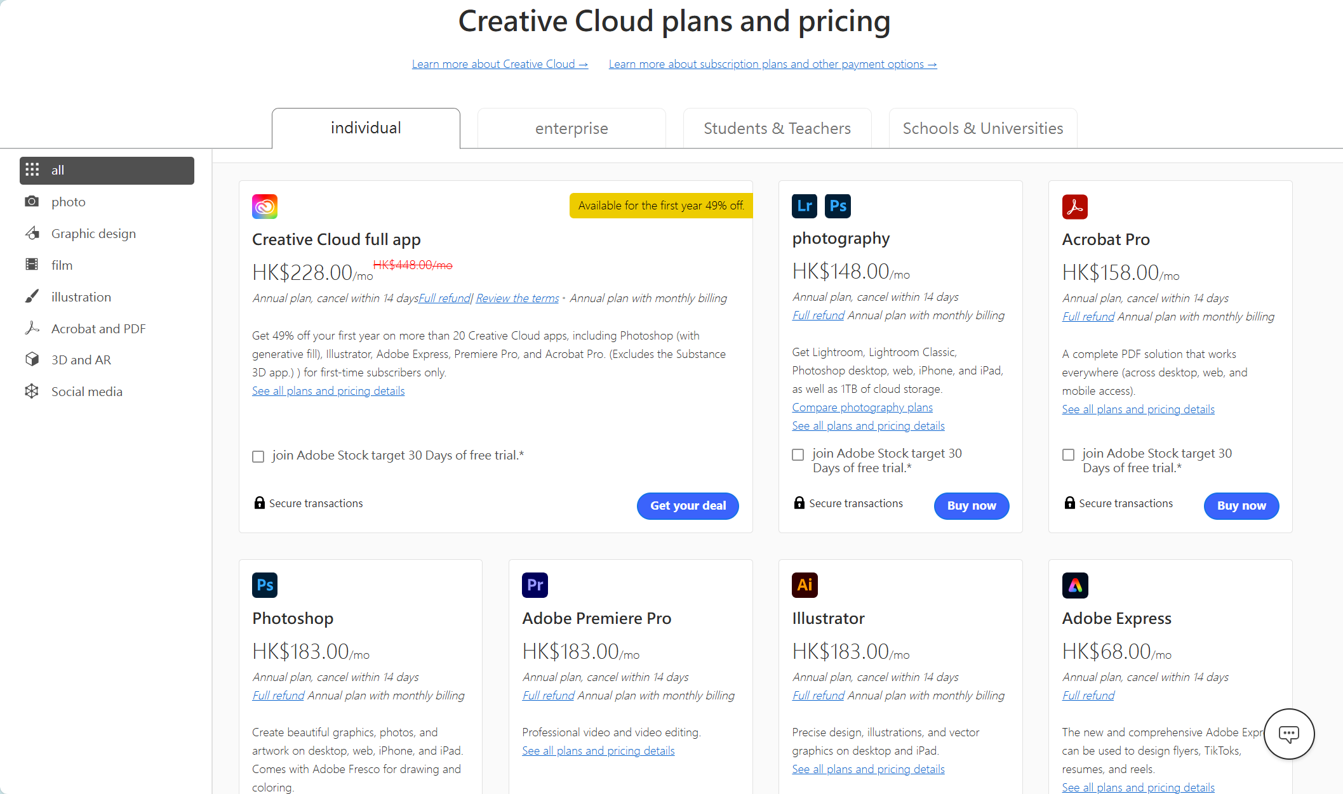This screenshot has width=1343, height=794.
Task: Click 'Full refund' in Photoshop card
Action: (x=279, y=696)
